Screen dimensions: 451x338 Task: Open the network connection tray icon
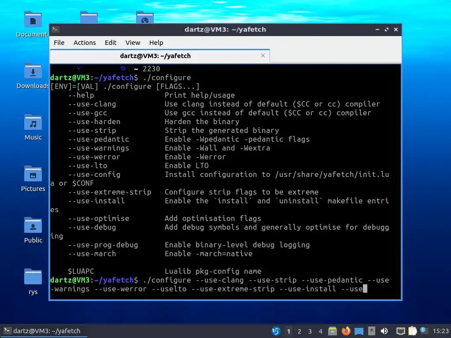click(x=400, y=331)
